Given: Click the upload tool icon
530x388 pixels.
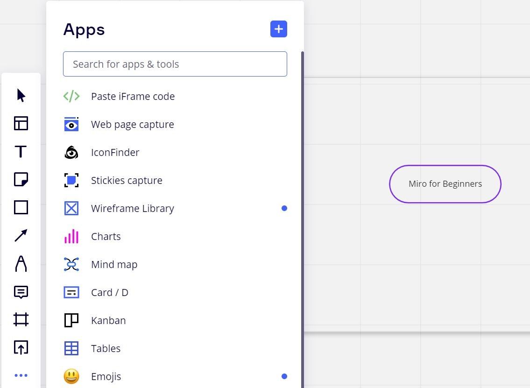Looking at the screenshot, I should (21, 347).
